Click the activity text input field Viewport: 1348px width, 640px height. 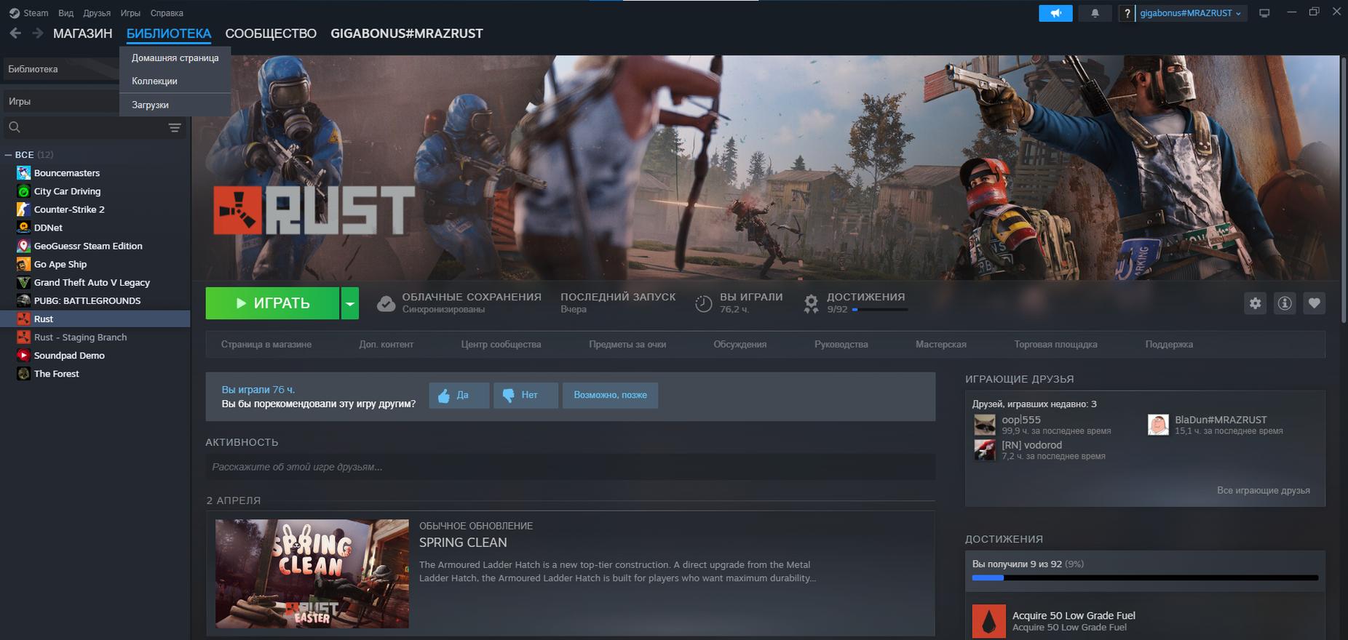click(570, 467)
